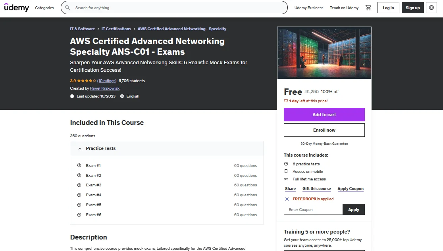Remove the FREEDROP8 coupon with X icon

(x=287, y=199)
